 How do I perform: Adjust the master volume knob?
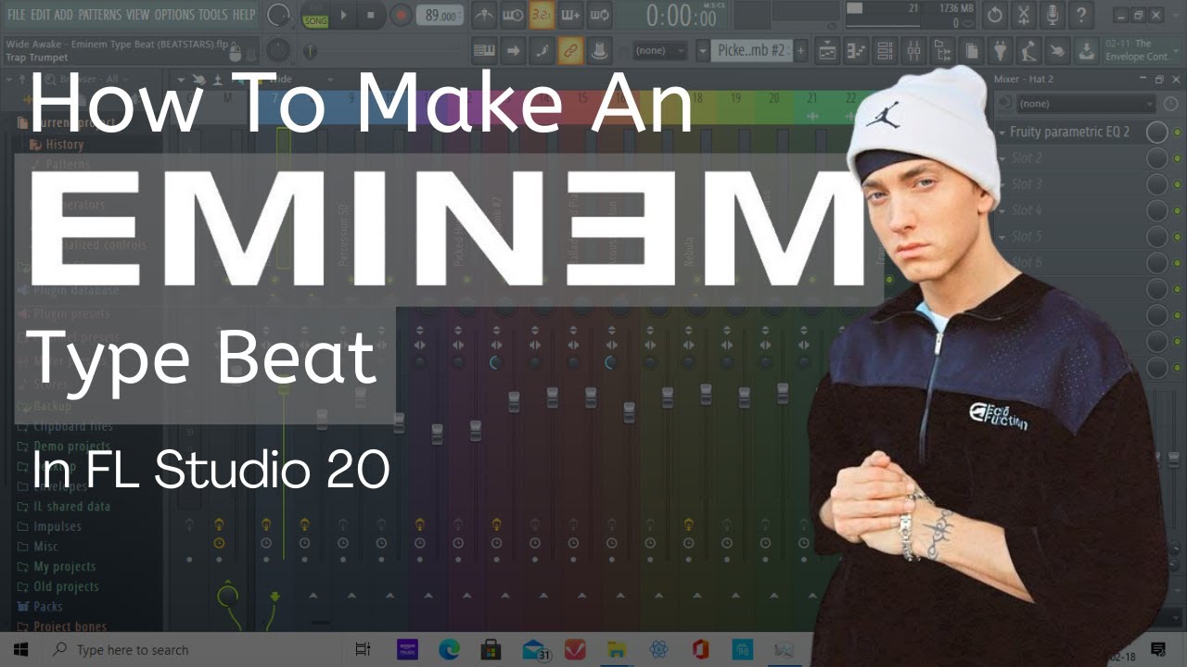click(x=277, y=15)
